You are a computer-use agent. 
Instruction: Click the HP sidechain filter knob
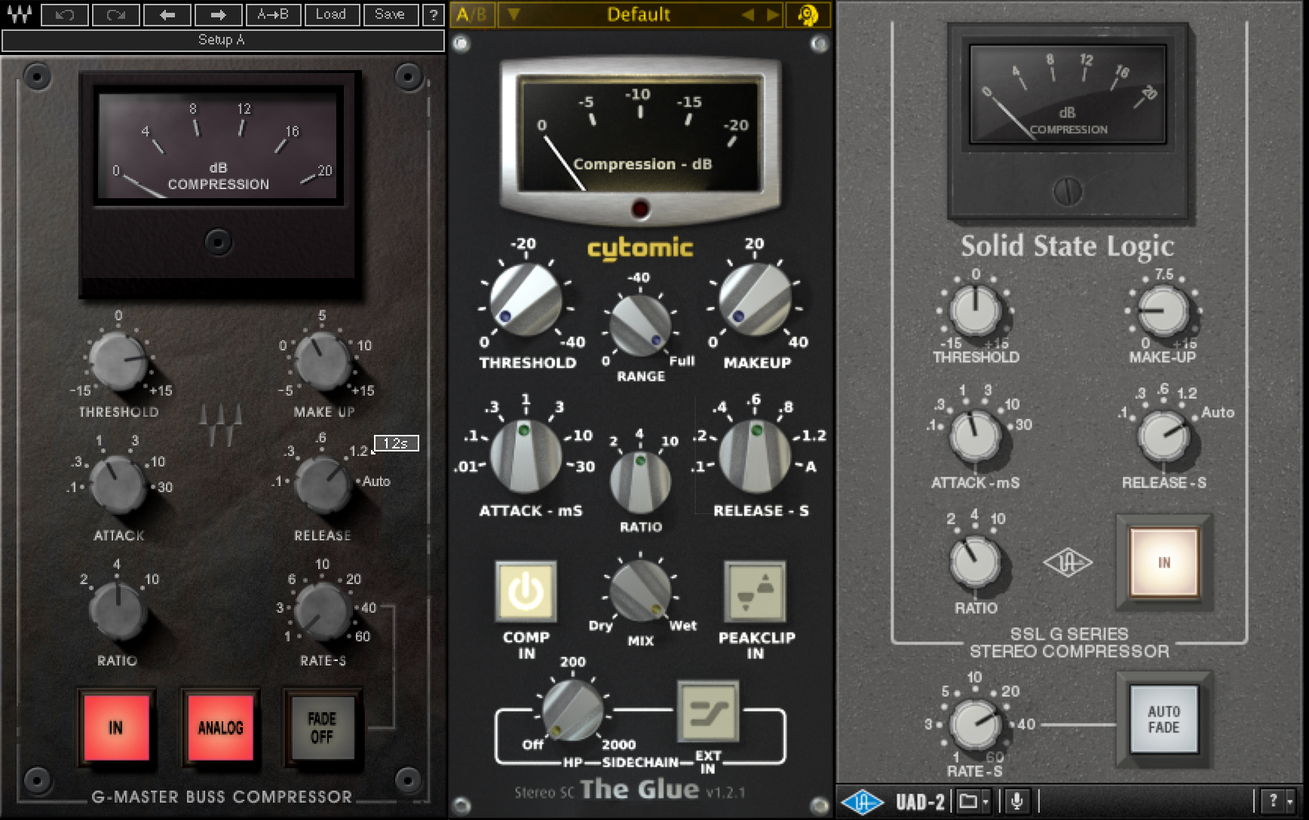(x=572, y=710)
